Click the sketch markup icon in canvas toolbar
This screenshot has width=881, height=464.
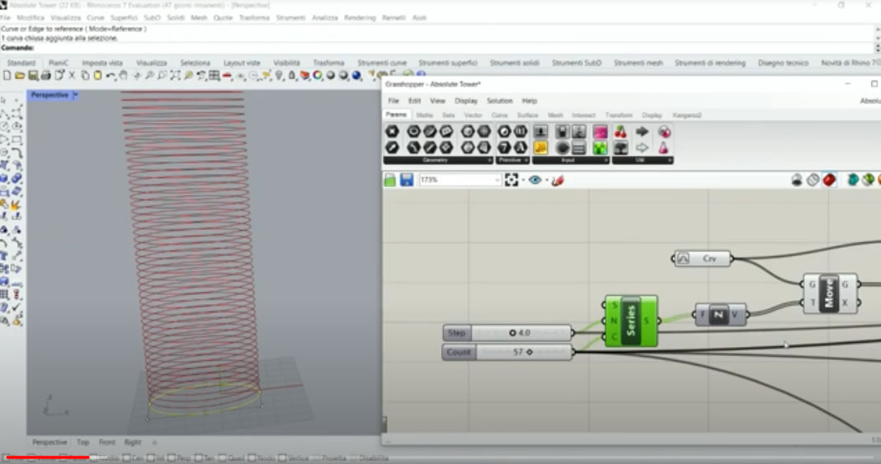pyautogui.click(x=558, y=180)
